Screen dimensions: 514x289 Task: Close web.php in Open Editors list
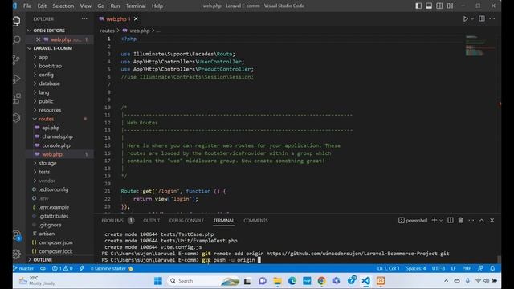click(x=38, y=39)
